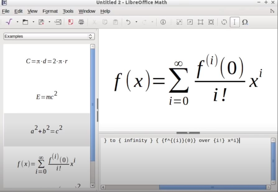Zoom in on the formula view

click(x=179, y=22)
